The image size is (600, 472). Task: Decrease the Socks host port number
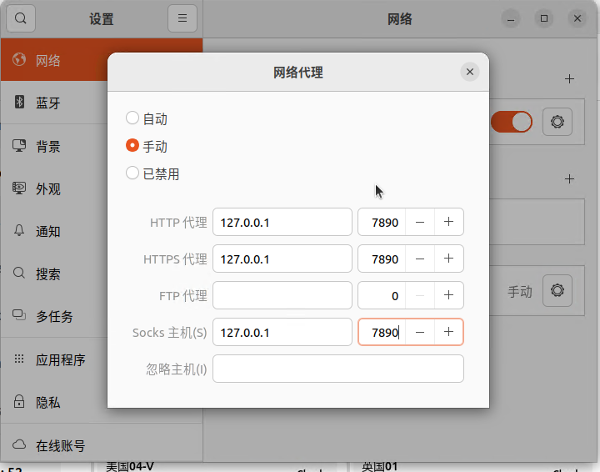tap(420, 332)
